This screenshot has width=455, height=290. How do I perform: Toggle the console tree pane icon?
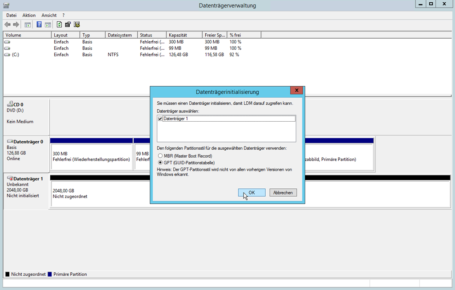pyautogui.click(x=28, y=24)
